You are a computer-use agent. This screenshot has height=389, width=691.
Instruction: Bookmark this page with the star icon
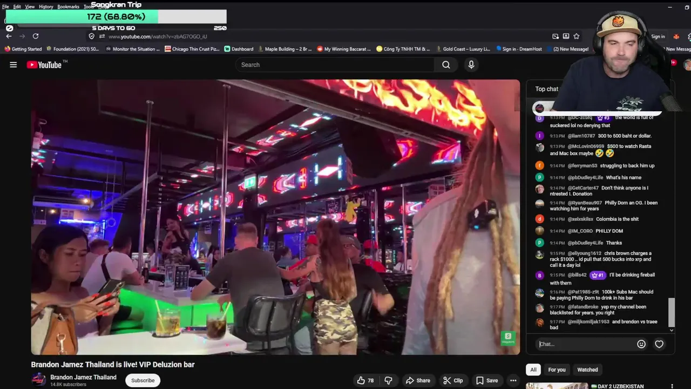(x=577, y=36)
